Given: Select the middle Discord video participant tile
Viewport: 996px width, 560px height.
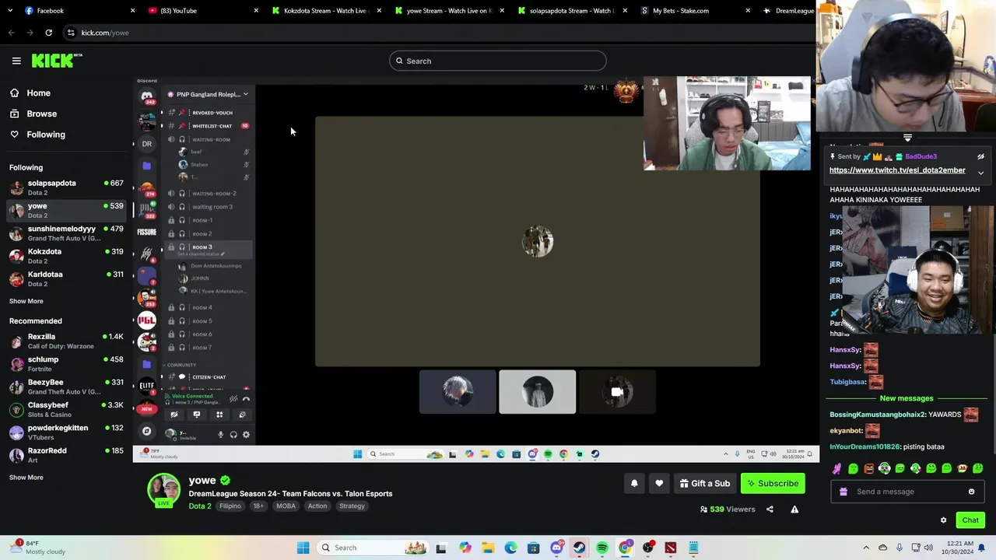Looking at the screenshot, I should coord(538,392).
